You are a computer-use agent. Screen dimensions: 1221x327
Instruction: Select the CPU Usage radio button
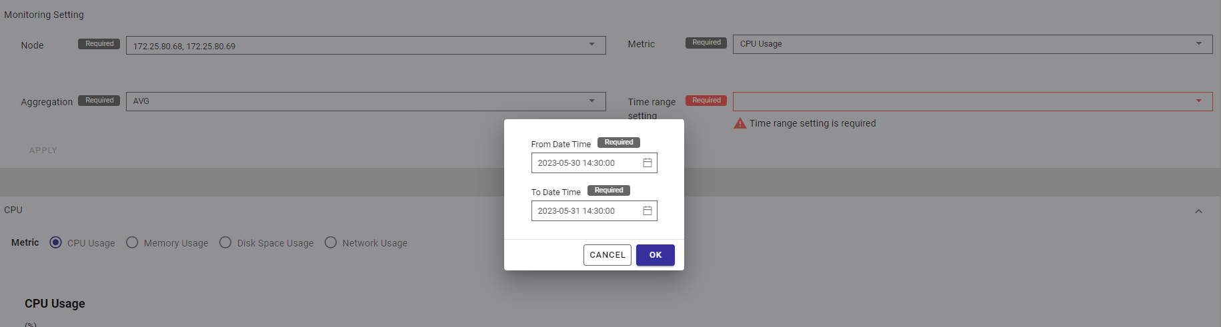[56, 242]
